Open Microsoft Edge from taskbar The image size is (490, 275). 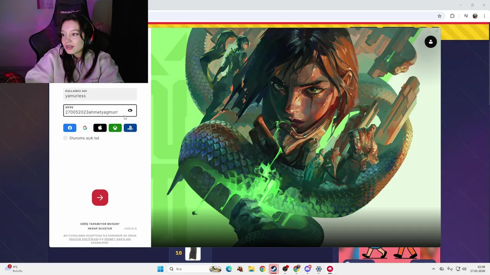[x=229, y=269]
